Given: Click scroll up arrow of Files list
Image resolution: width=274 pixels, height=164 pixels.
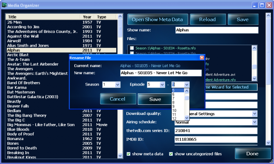Looking at the screenshot, I should click(x=254, y=48).
